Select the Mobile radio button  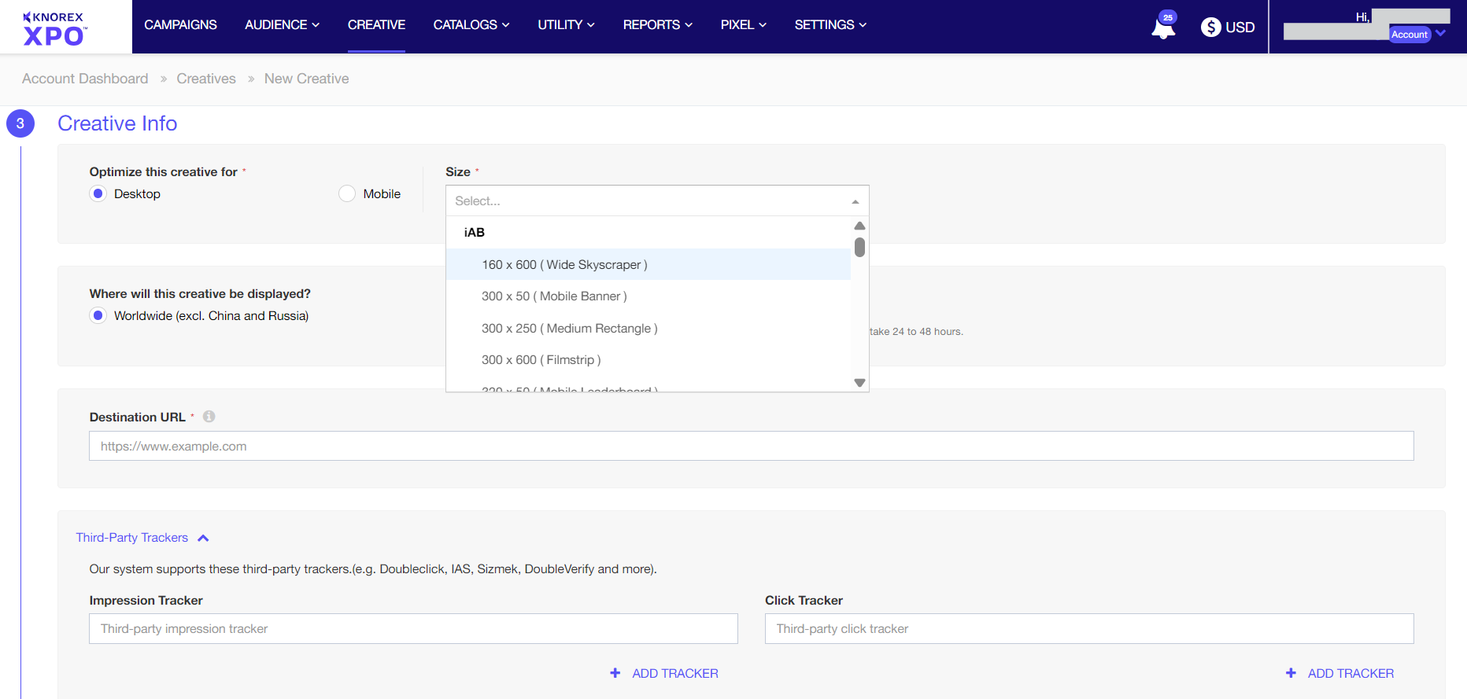point(347,193)
